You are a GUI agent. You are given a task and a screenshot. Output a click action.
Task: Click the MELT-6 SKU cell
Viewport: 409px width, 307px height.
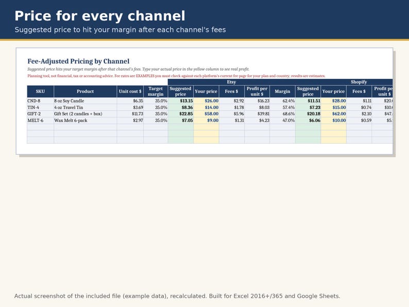[x=40, y=121]
